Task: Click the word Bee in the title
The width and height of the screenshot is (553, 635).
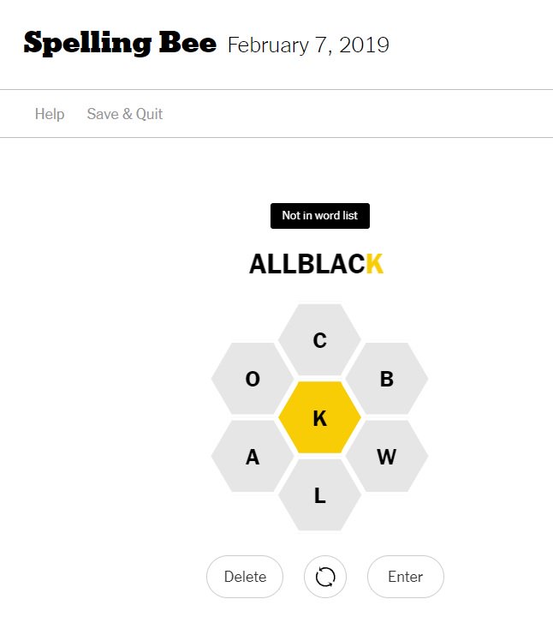Action: [x=187, y=42]
